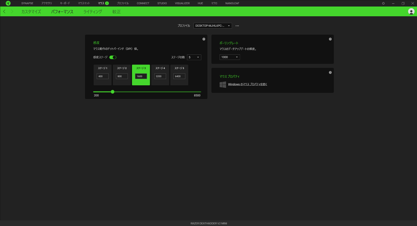The width and height of the screenshot is (417, 226).
Task: Go back with the left arrow
Action: 4,11
